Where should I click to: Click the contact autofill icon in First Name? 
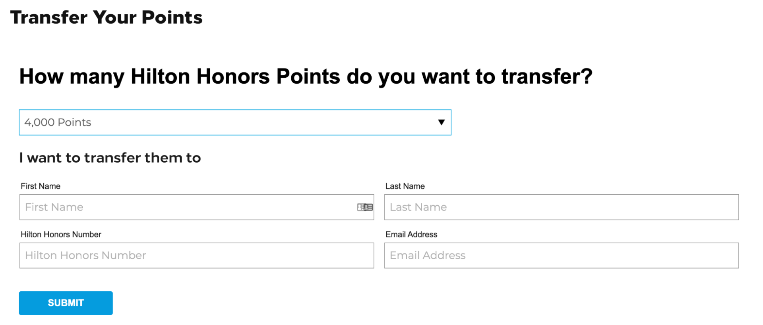pos(365,207)
